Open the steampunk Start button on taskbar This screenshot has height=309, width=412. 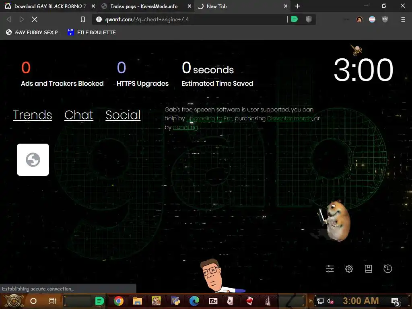pyautogui.click(x=14, y=301)
